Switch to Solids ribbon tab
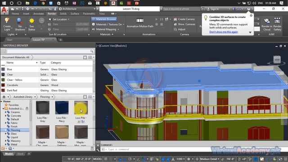Image resolution: width=288 pixels, height=162 pixels. [x=63, y=13]
